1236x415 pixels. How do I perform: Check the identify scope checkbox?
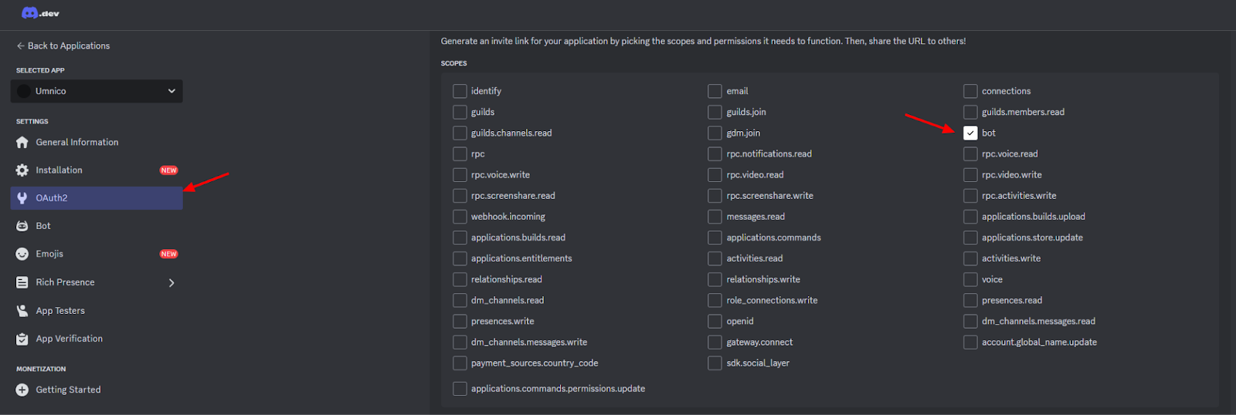tap(460, 91)
